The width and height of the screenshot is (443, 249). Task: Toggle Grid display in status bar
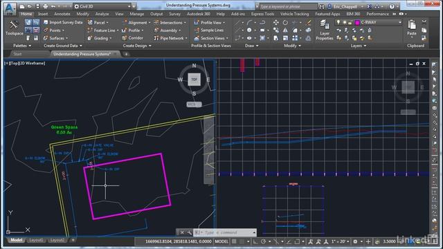click(x=234, y=241)
